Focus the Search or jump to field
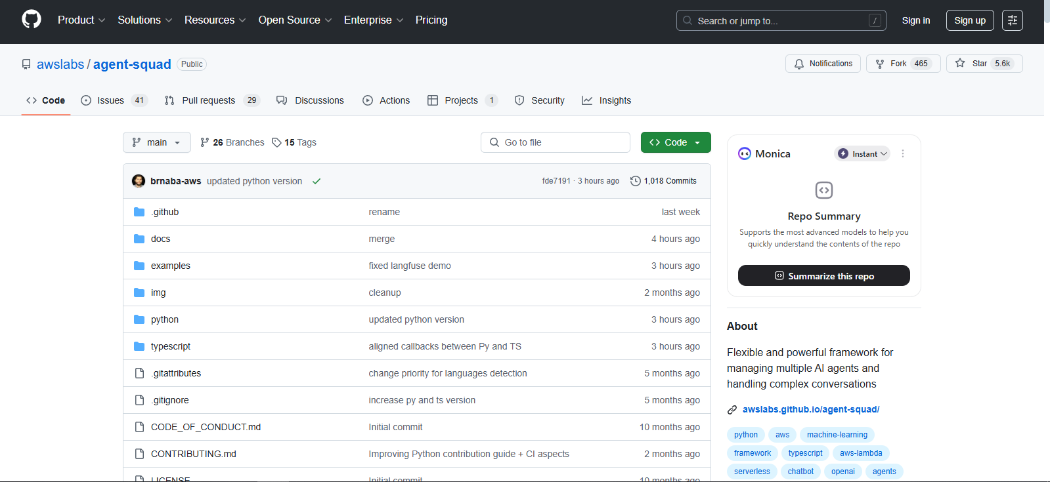The width and height of the screenshot is (1050, 482). [x=781, y=20]
